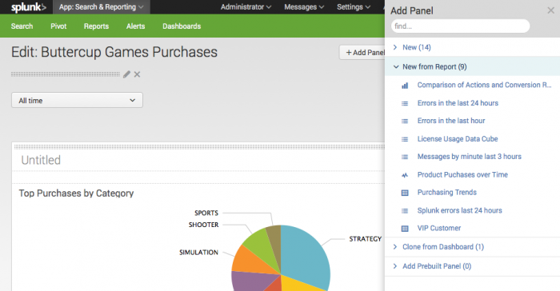Select the Product Puchases over Time report
560x291 pixels.
pos(462,174)
